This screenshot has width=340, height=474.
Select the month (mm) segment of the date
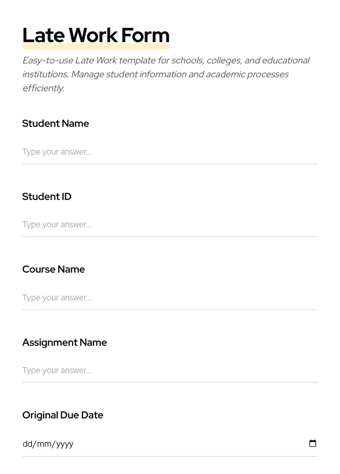point(44,444)
